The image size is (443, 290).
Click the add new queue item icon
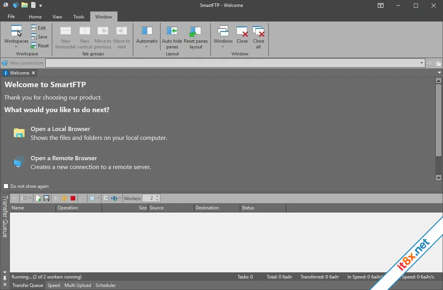pyautogui.click(x=38, y=199)
